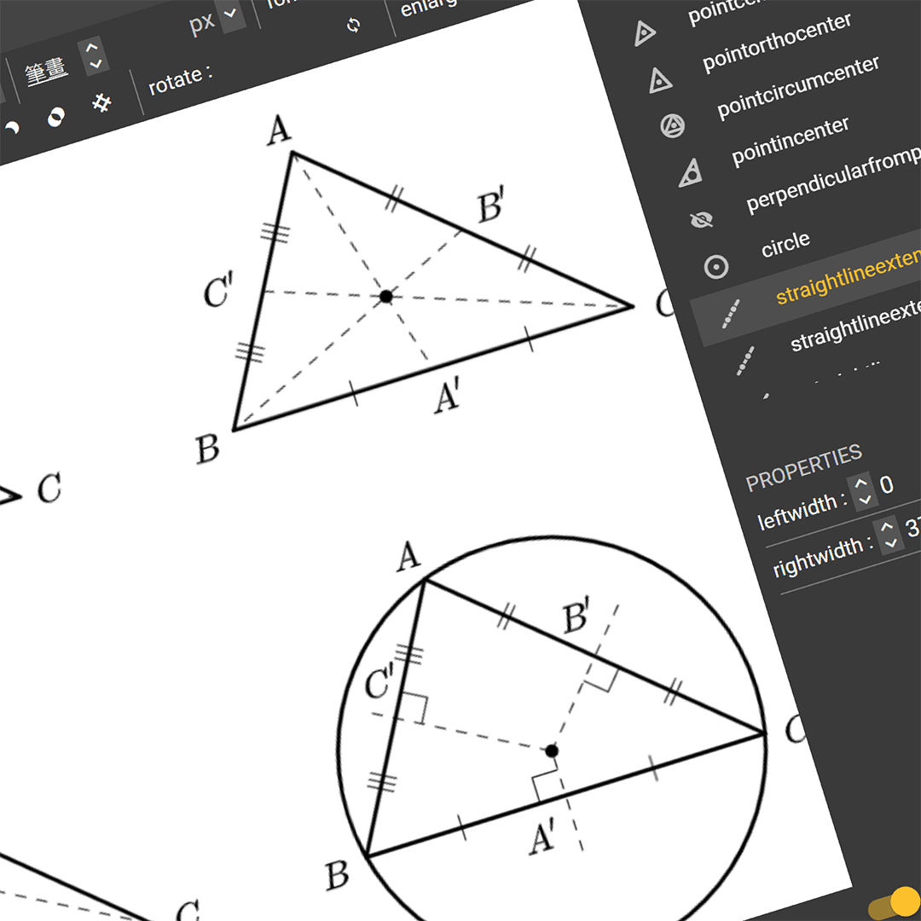Click the circumcenter dot inside the circled triangle
The width and height of the screenshot is (921, 921).
552,750
